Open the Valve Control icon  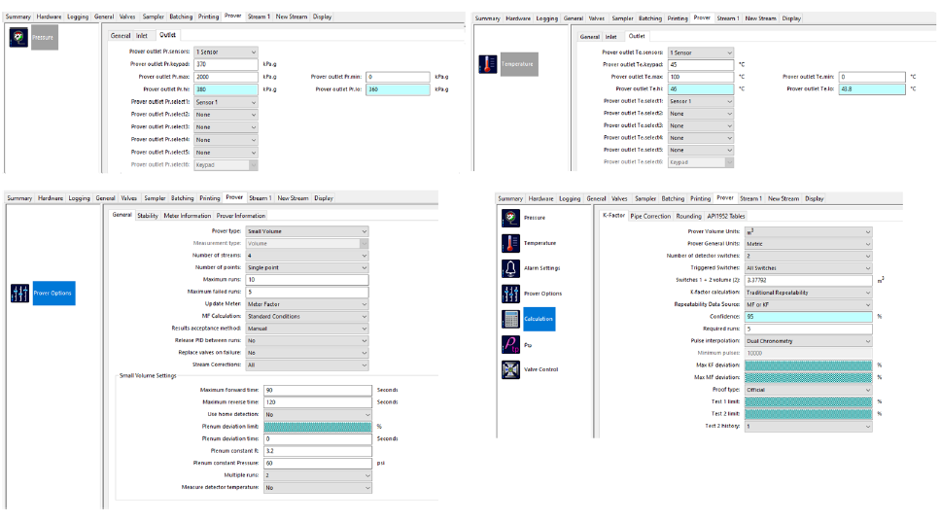[510, 369]
